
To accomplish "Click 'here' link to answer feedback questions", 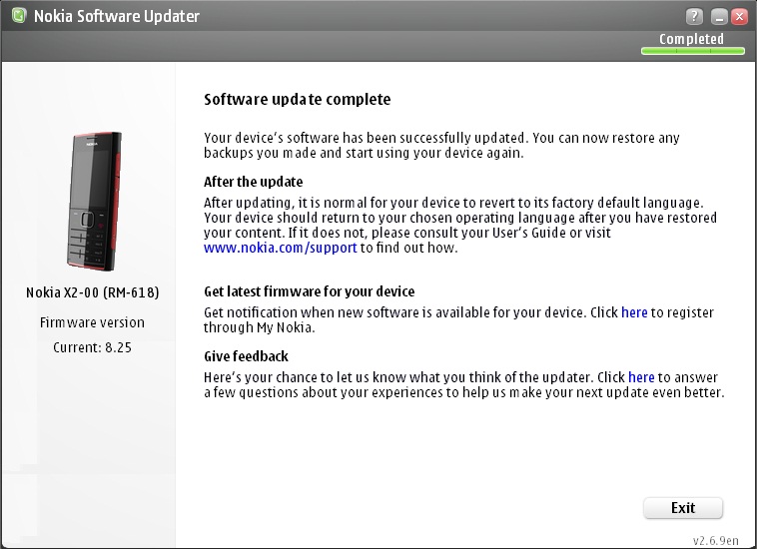I will pos(641,377).
